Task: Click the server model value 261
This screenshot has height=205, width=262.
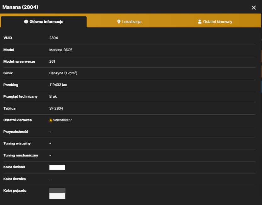Action: 52,61
